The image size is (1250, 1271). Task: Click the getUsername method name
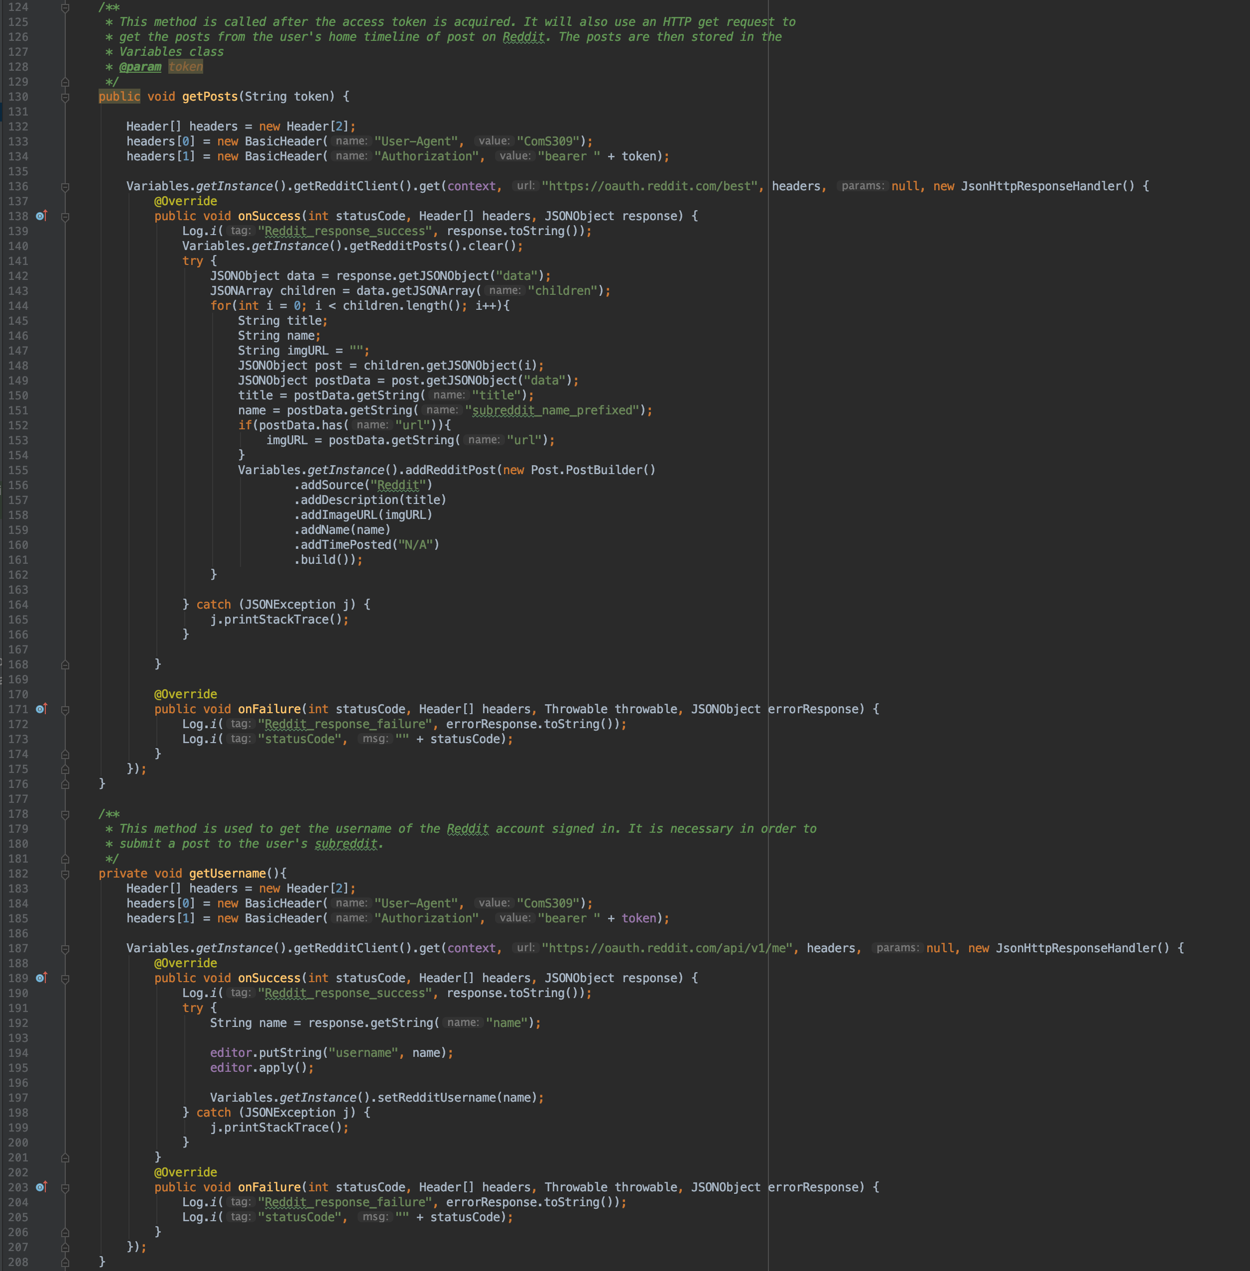[x=228, y=873]
